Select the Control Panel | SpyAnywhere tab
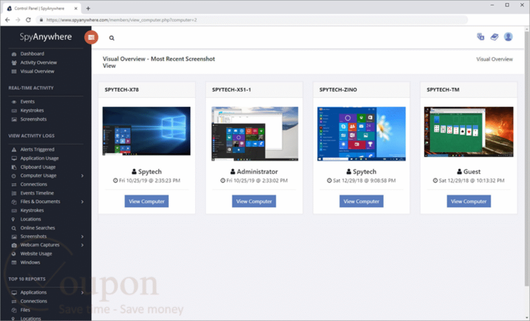 tap(42, 8)
